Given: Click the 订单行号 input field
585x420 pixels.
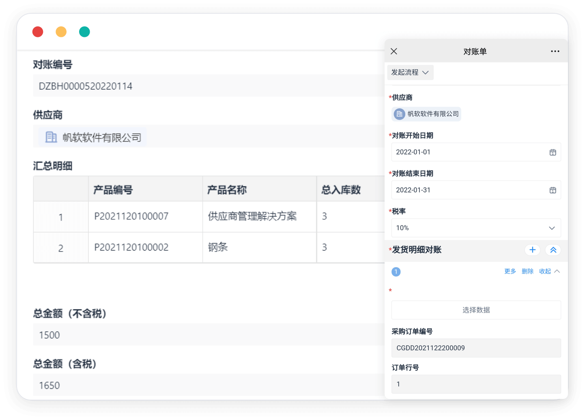Looking at the screenshot, I should [476, 384].
